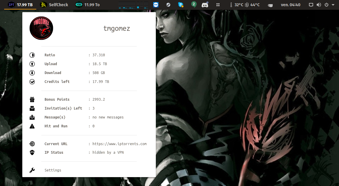Screen dimensions: 339x186
Task: Click the Current URL globe icon
Action: [x=32, y=144]
